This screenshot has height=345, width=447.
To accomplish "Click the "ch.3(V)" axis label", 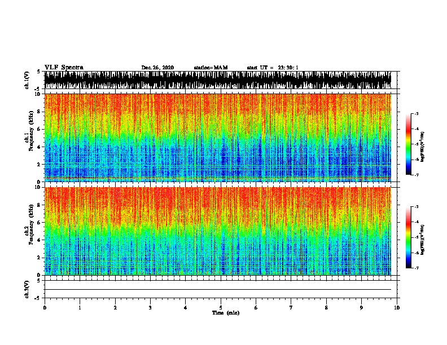I will 27,290.
